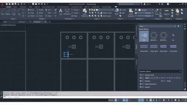Enable the Rotation checkbox
This screenshot has width=187, height=105.
click(x=141, y=81)
